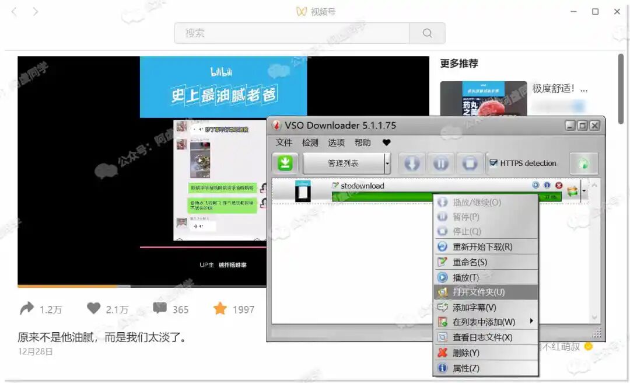The height and width of the screenshot is (383, 630).
Task: Open comments via the 365 comment icon
Action: [159, 308]
